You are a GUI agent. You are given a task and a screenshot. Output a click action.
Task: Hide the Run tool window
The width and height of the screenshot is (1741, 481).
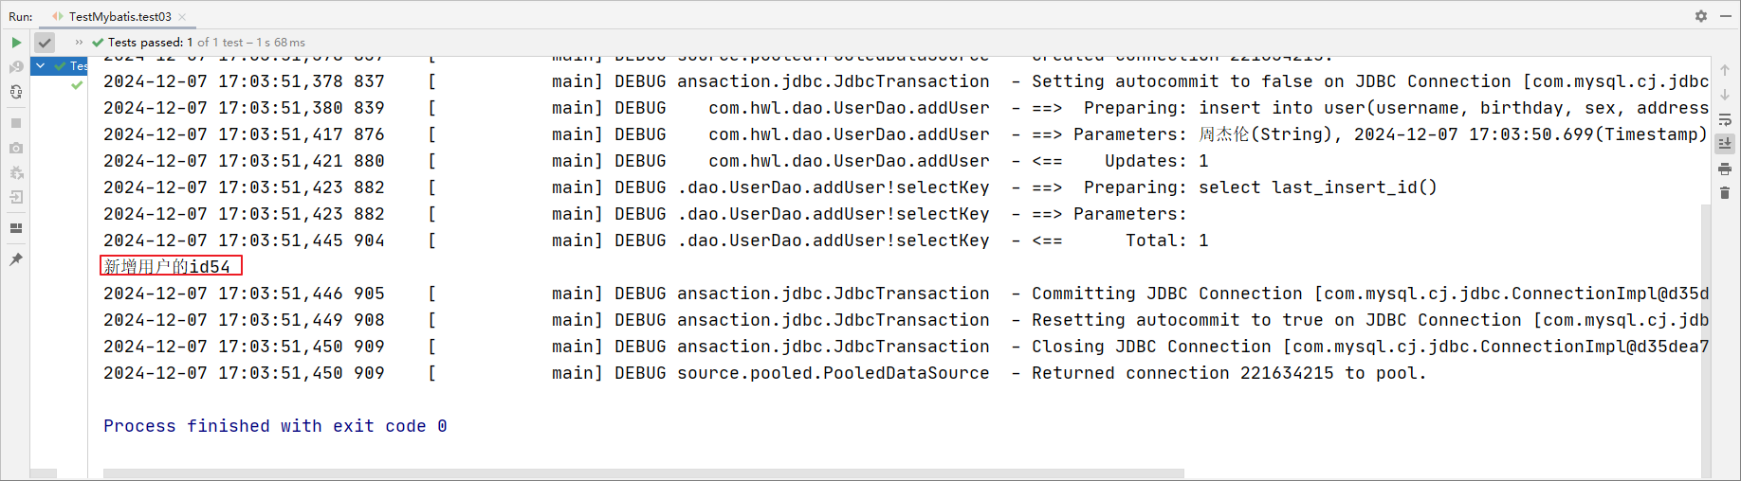(x=1726, y=16)
